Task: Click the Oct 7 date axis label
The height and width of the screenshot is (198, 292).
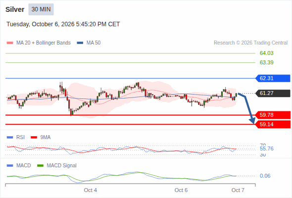Action: 238,190
